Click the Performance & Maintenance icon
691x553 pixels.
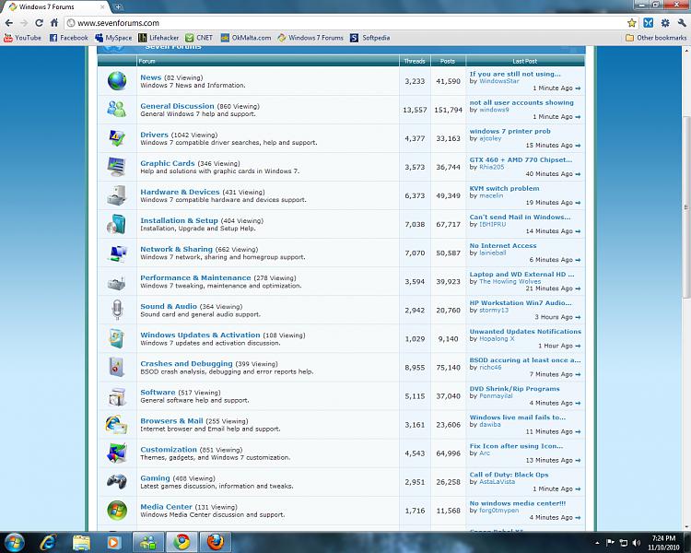[x=117, y=282]
